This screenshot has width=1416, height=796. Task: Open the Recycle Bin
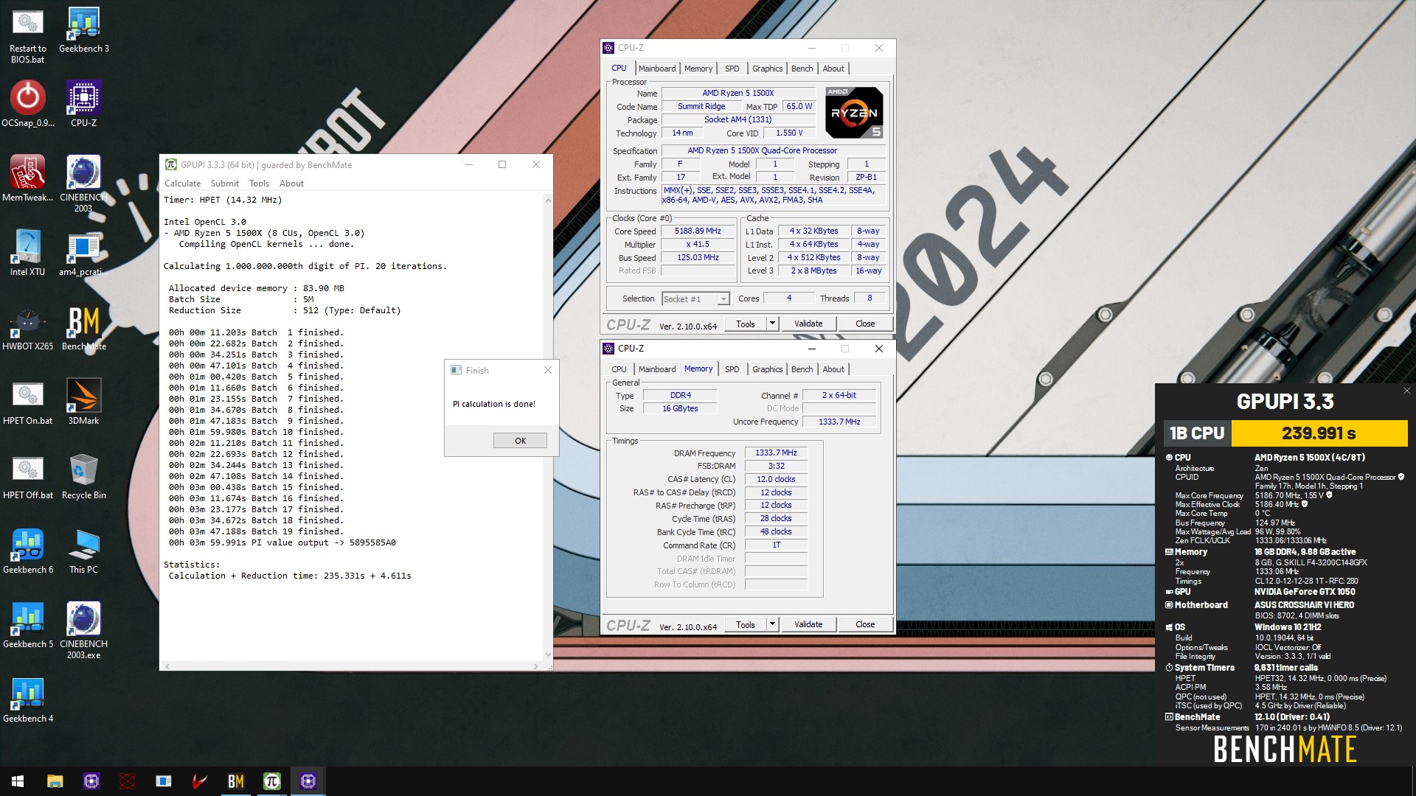84,476
